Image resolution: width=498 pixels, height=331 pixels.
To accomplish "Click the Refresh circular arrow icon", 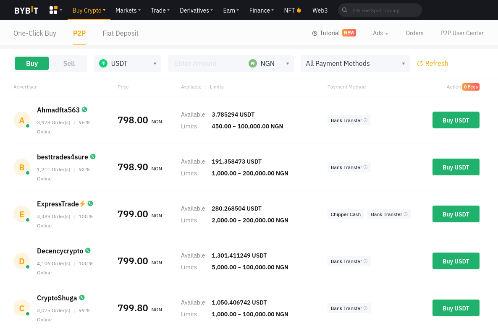I will click(420, 63).
